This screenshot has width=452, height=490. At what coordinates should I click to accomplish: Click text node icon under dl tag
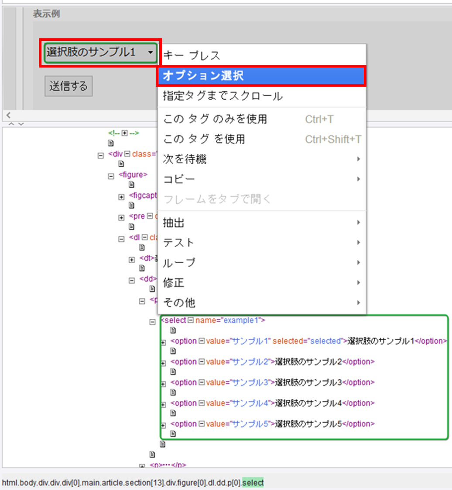point(142,247)
